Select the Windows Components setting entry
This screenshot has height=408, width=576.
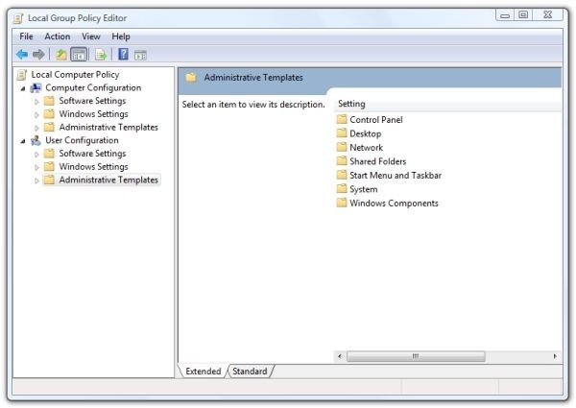click(394, 204)
